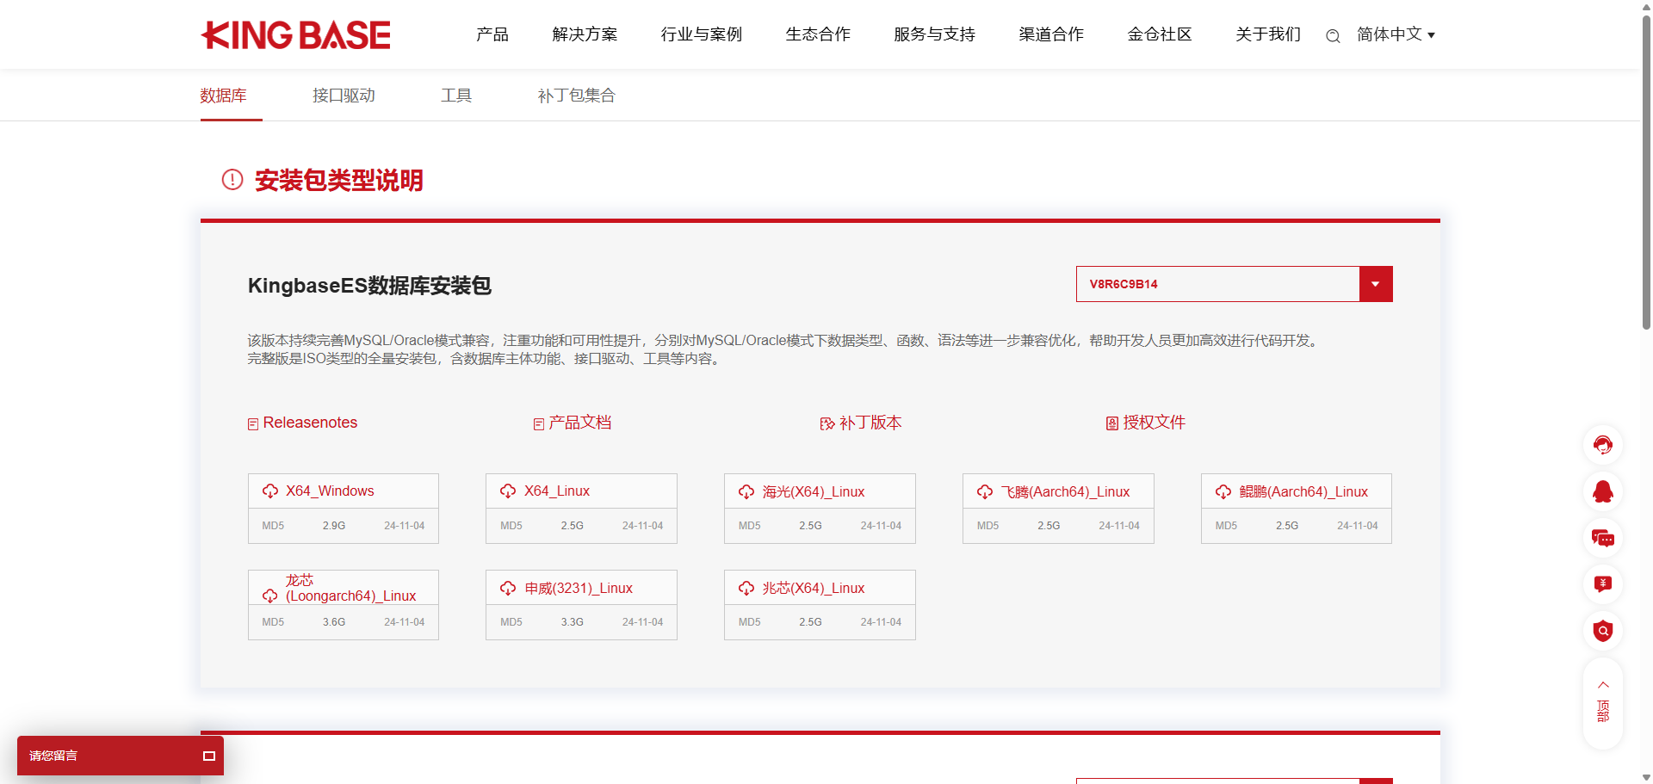Click download cloud icon for 申威(3231)_Linux
Screen dimensions: 1653x784
(x=508, y=589)
